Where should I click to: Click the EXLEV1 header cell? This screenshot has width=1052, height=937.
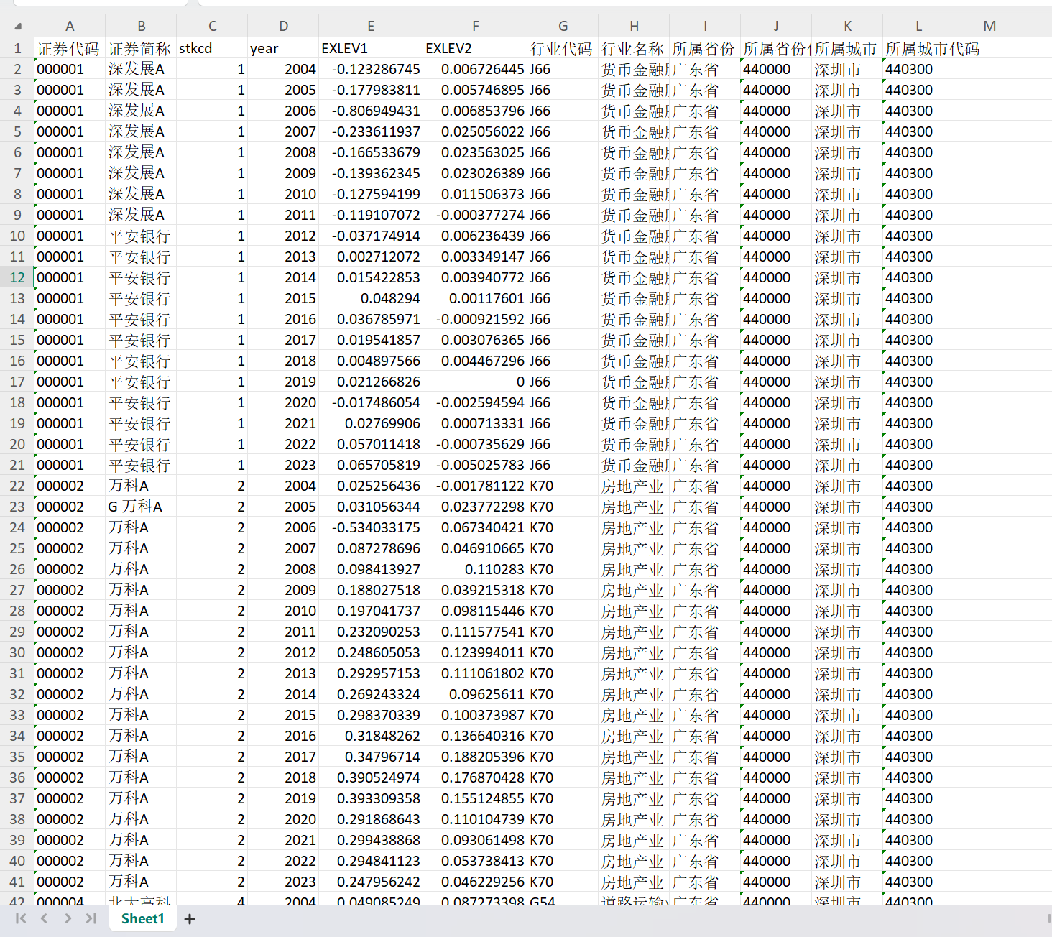coord(371,48)
